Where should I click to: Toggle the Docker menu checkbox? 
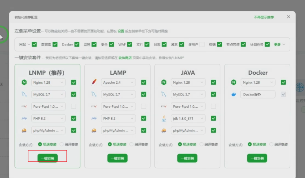coord(77,44)
